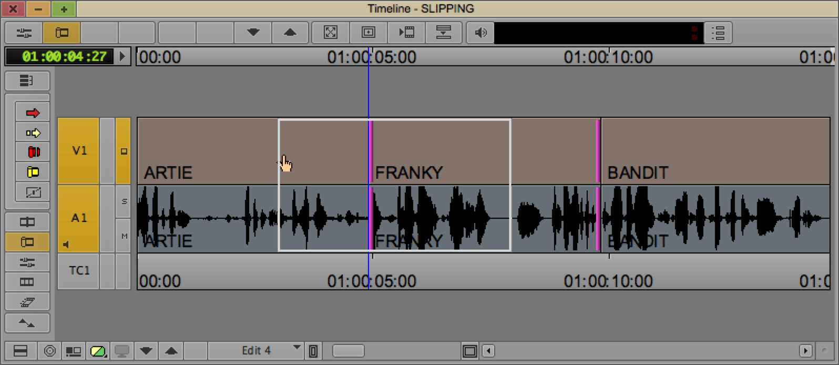Select the BANDIT audio clip on A1

click(x=715, y=218)
